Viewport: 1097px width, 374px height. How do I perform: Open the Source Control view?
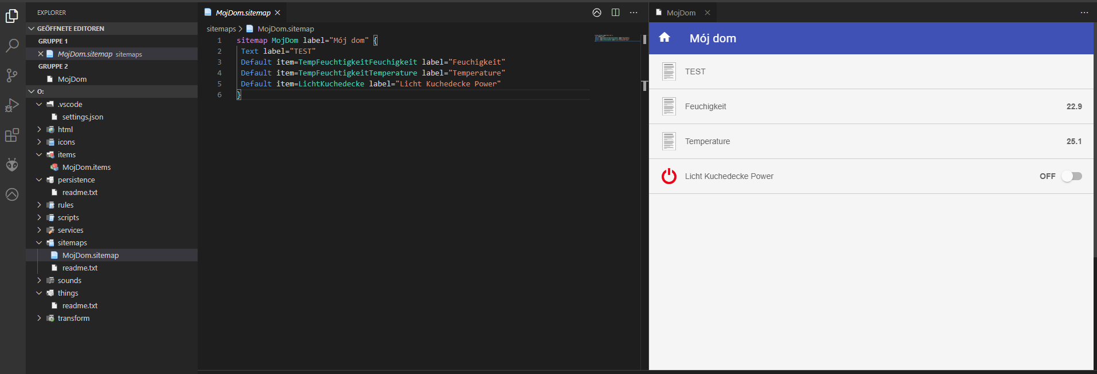click(12, 75)
